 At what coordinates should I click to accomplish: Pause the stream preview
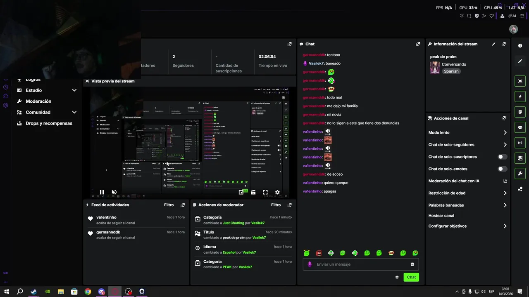tap(102, 192)
